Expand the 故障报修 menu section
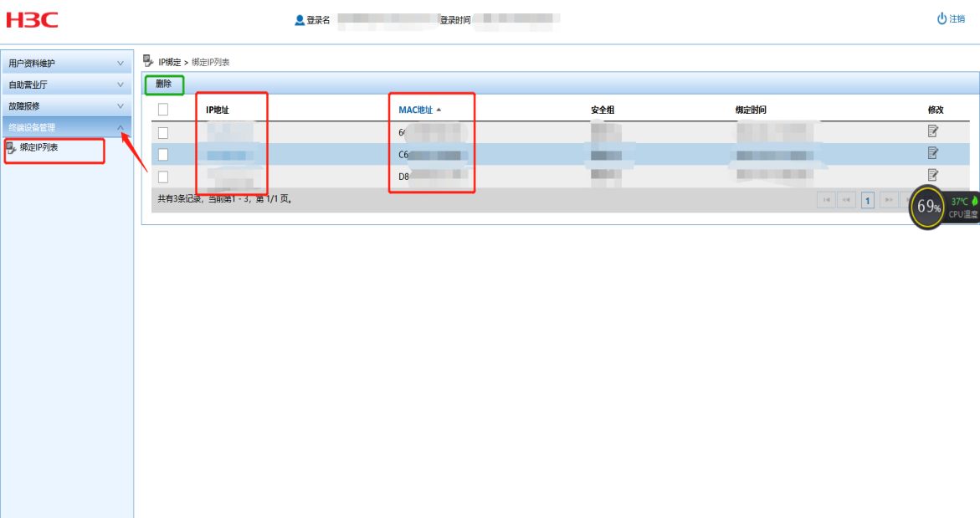980x518 pixels. click(x=66, y=106)
